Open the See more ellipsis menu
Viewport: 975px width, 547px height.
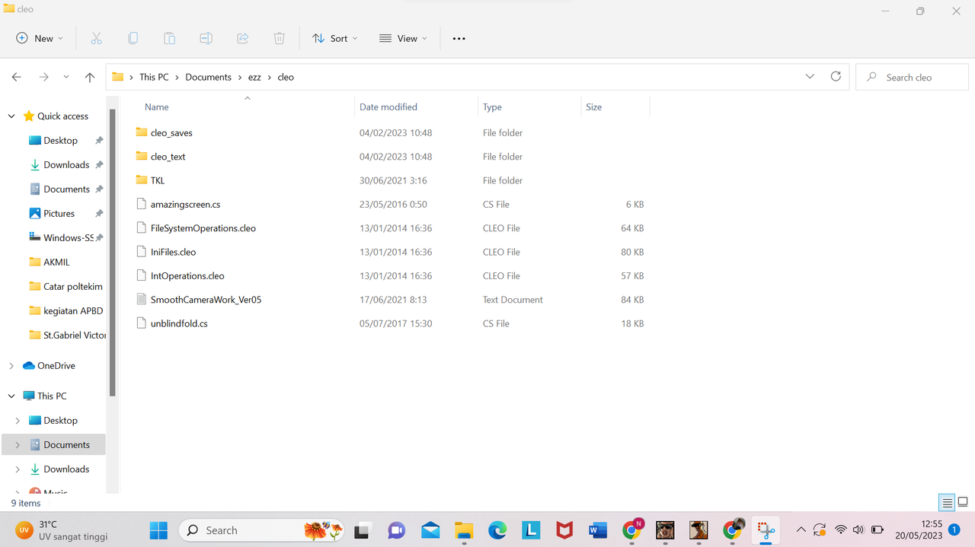click(459, 38)
